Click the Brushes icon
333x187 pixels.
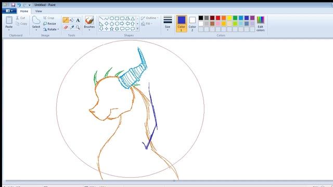(89, 20)
